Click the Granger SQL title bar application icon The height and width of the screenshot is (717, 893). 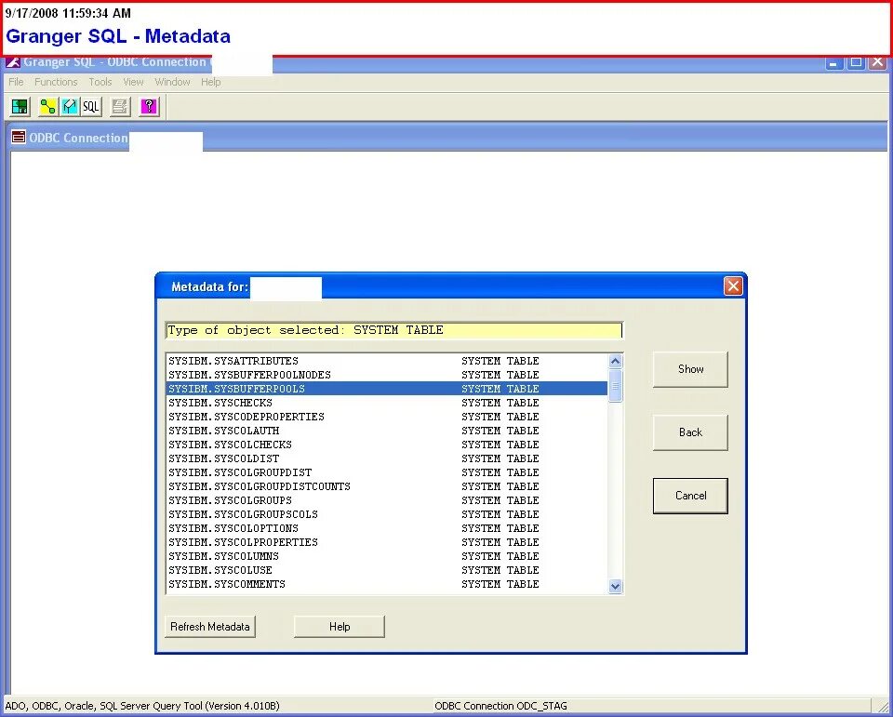point(12,61)
